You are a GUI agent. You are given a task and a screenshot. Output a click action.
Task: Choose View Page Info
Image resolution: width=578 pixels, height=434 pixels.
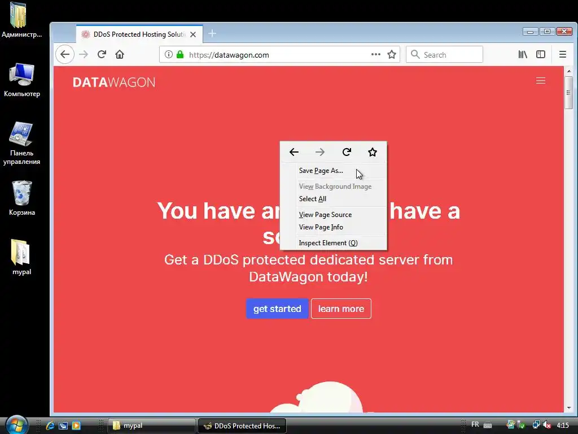[333, 227]
